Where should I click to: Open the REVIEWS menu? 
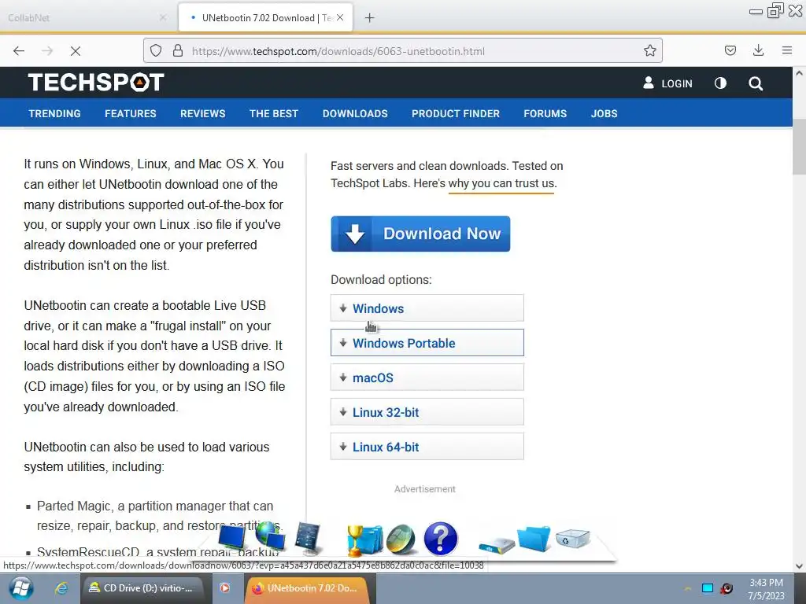[202, 113]
